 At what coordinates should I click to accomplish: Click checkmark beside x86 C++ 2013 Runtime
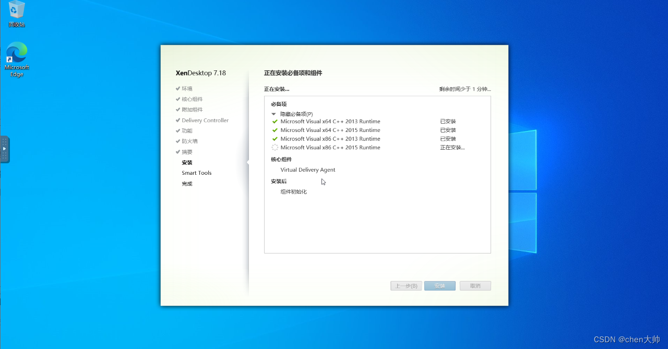(275, 139)
